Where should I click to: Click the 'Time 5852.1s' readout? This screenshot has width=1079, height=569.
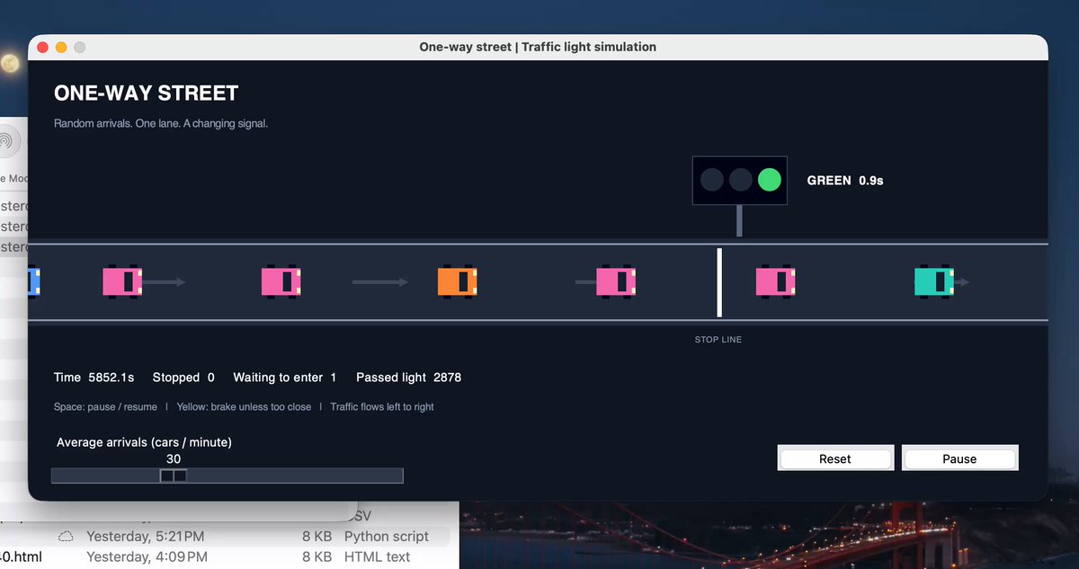click(x=94, y=378)
